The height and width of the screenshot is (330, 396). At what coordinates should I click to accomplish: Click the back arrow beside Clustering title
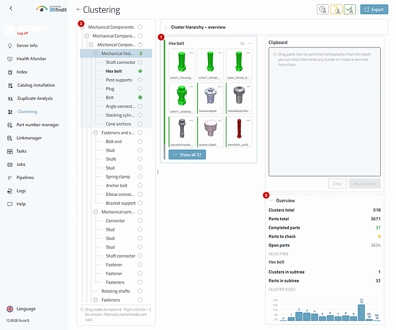78,10
